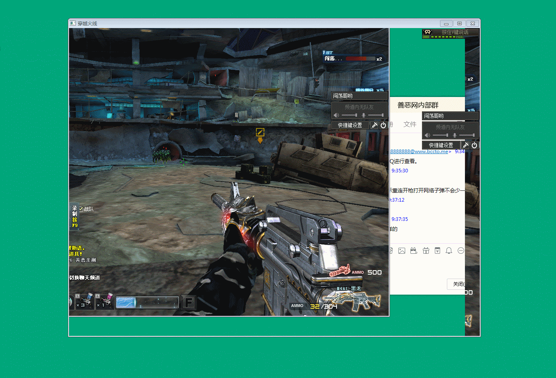The image size is (556, 378).
Task: Click the red envelope yen icon in chat
Action: [x=437, y=251]
